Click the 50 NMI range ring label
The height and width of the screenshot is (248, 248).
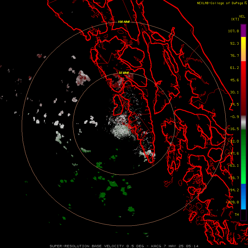point(124,73)
